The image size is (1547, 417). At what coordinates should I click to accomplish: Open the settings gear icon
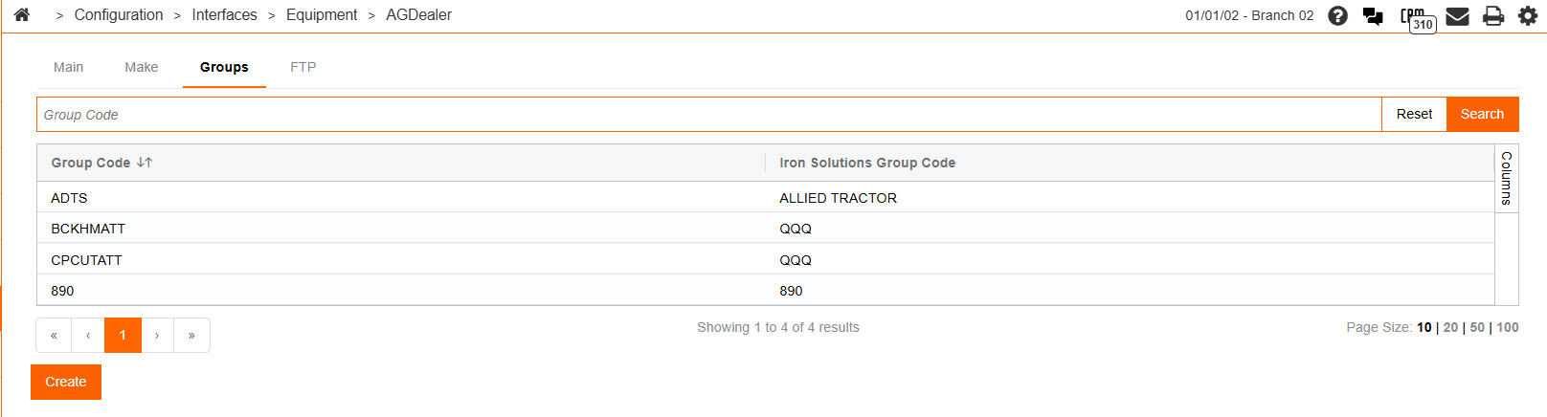point(1528,15)
